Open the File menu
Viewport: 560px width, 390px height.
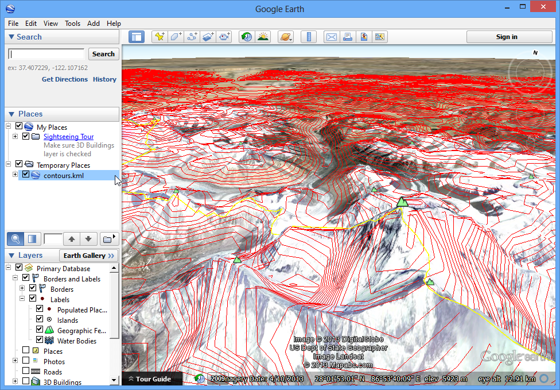13,24
